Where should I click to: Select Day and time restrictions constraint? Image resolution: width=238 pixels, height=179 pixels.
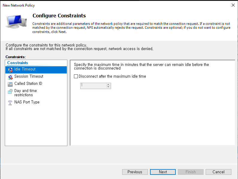36,93
